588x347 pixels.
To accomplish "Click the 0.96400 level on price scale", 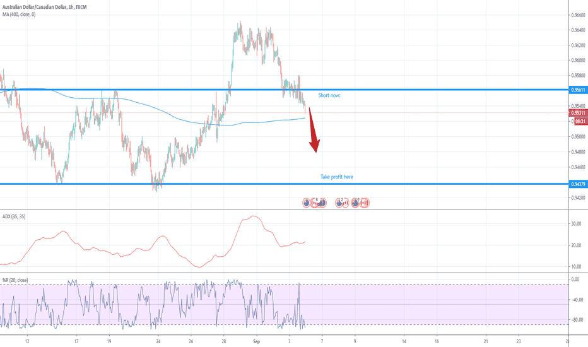I will (578, 30).
